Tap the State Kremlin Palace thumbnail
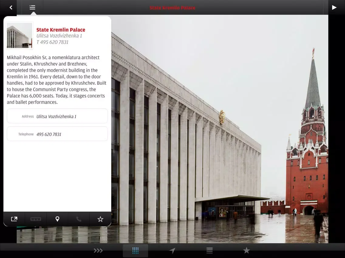345x258 pixels. coord(19,35)
